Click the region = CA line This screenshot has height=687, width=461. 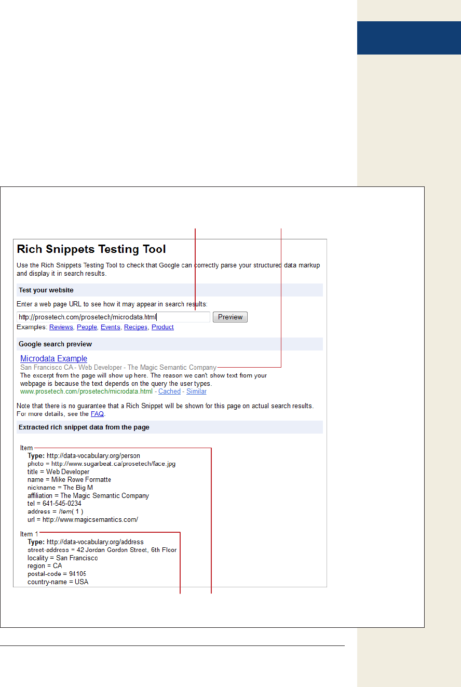45,565
